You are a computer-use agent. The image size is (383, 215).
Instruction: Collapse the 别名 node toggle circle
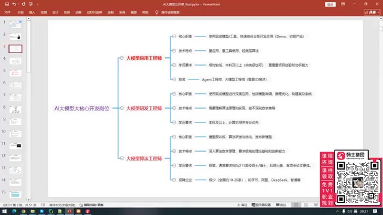(x=174, y=79)
